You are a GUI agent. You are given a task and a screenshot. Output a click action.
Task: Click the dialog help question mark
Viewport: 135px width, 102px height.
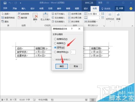coord(72,29)
